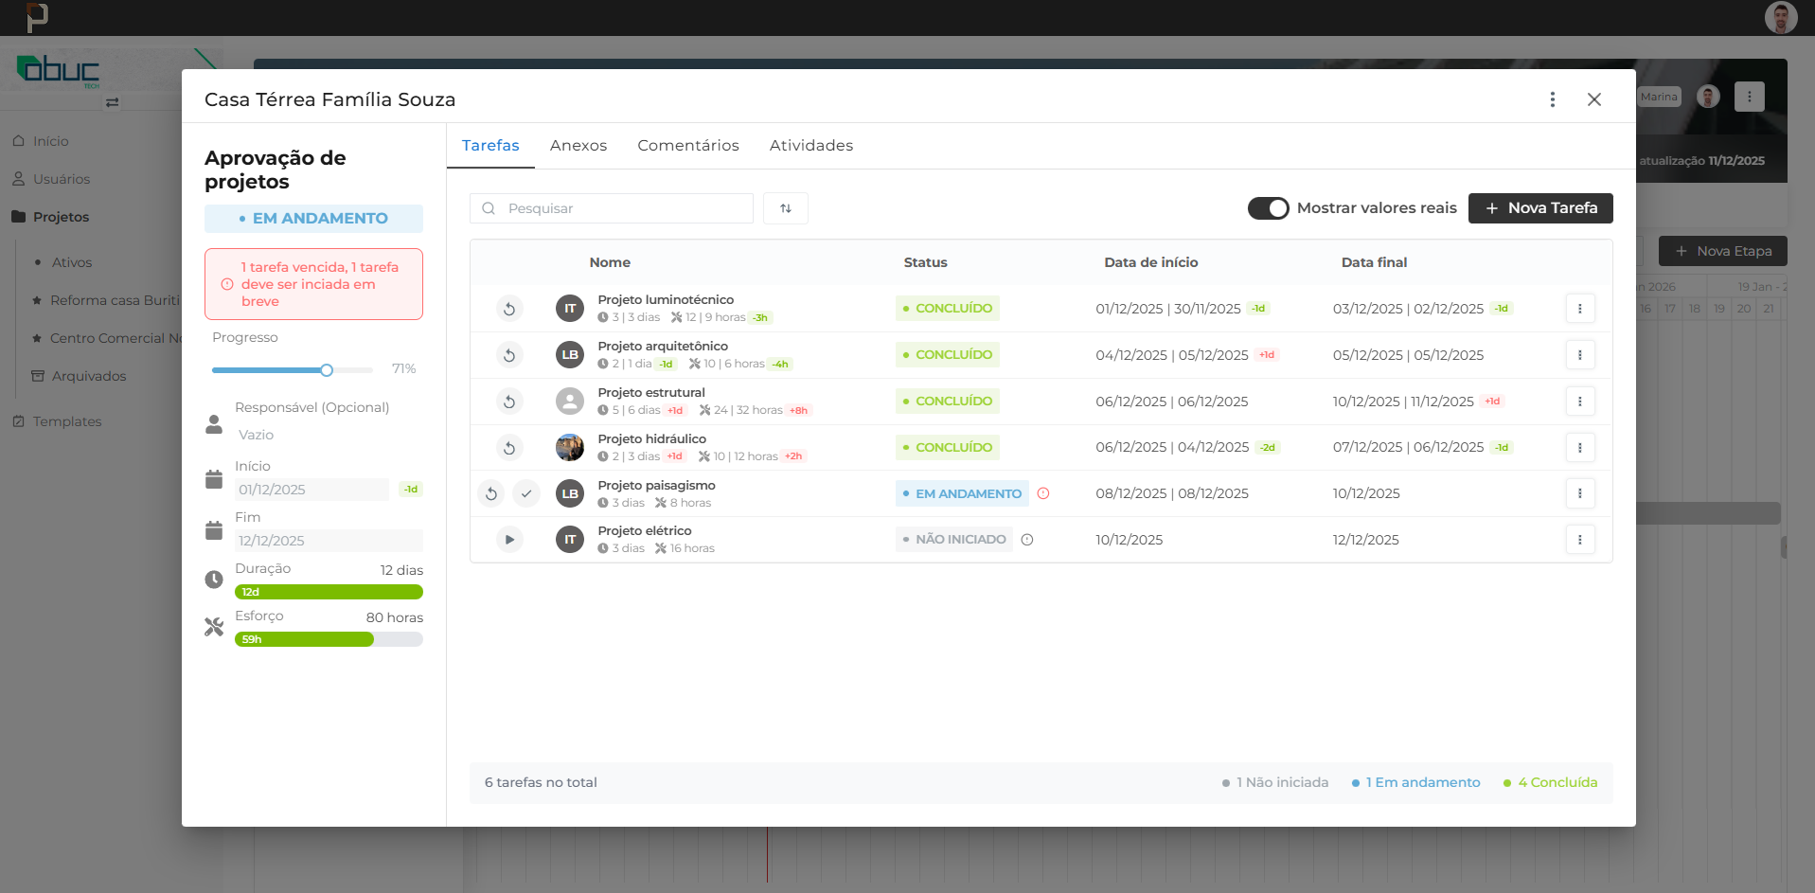The width and height of the screenshot is (1815, 893).
Task: Reopen the Projeto luminotécnico task
Action: pyautogui.click(x=509, y=309)
